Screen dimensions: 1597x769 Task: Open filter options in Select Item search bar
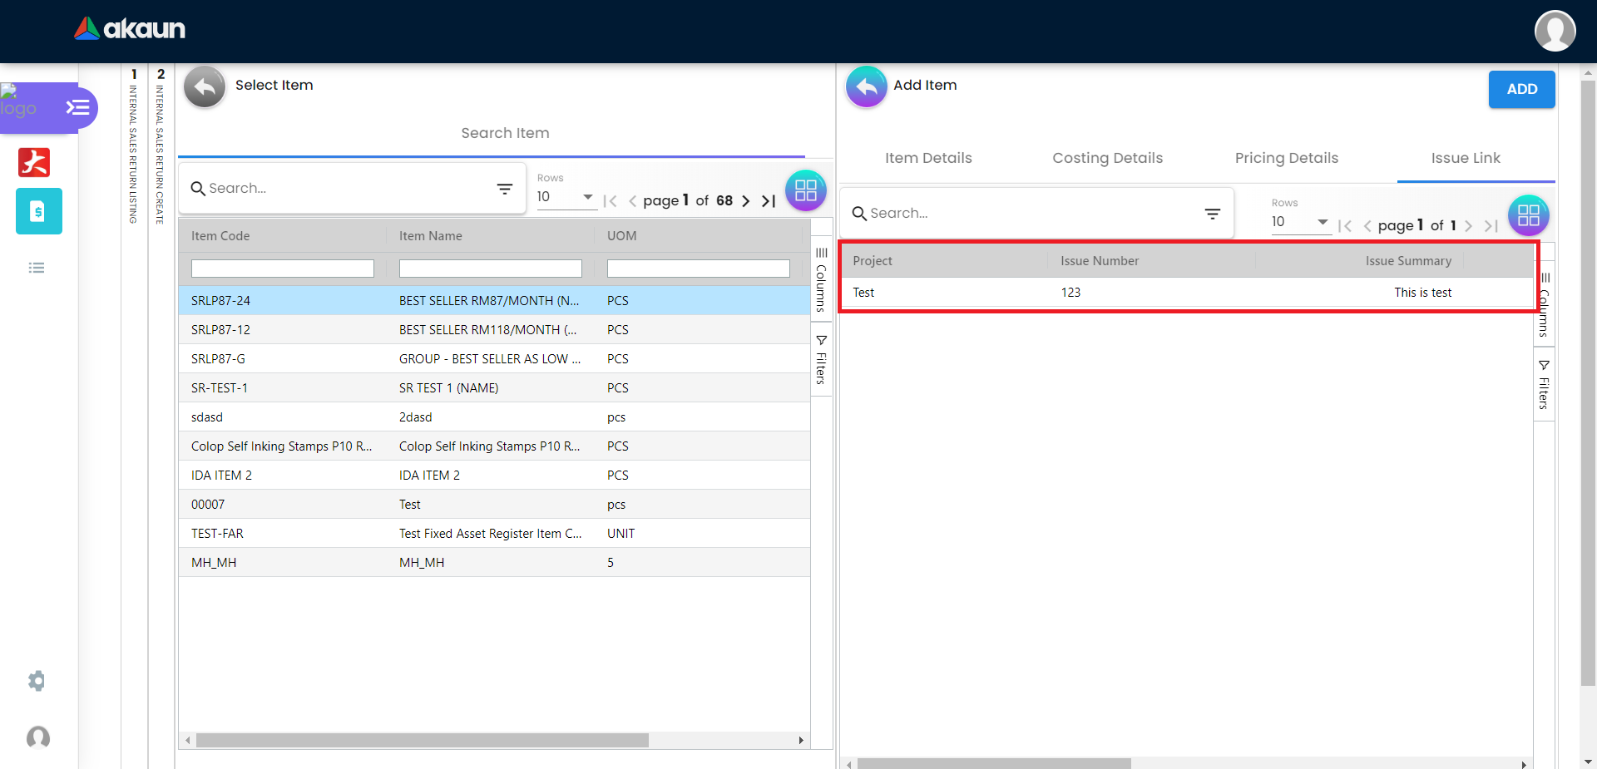(x=504, y=189)
